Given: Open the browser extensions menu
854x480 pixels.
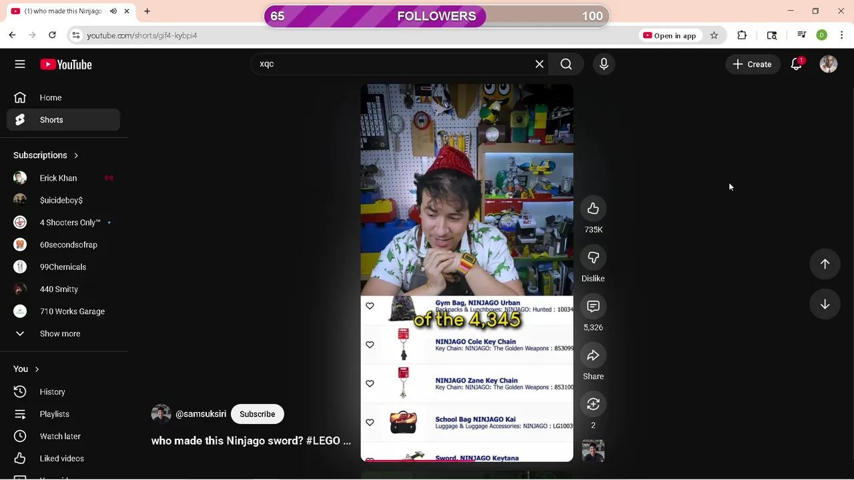Looking at the screenshot, I should (742, 35).
